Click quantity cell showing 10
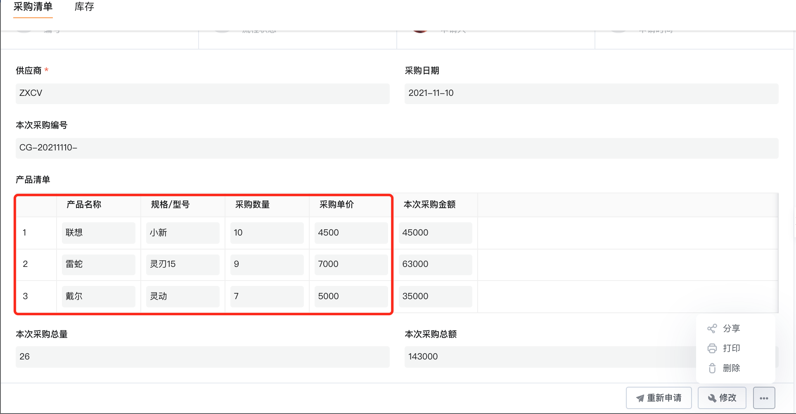 (267, 233)
